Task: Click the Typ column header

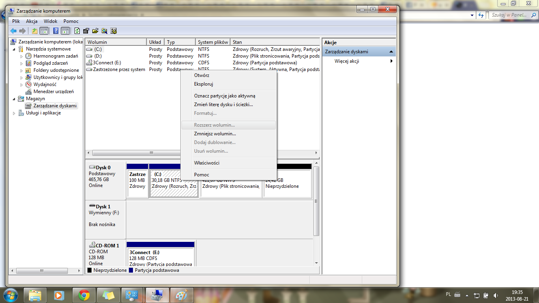Action: 180,42
